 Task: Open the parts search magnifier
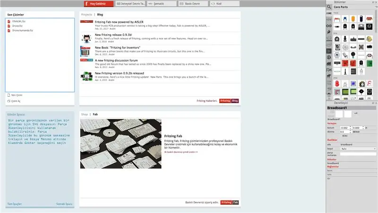pyautogui.click(x=329, y=7)
